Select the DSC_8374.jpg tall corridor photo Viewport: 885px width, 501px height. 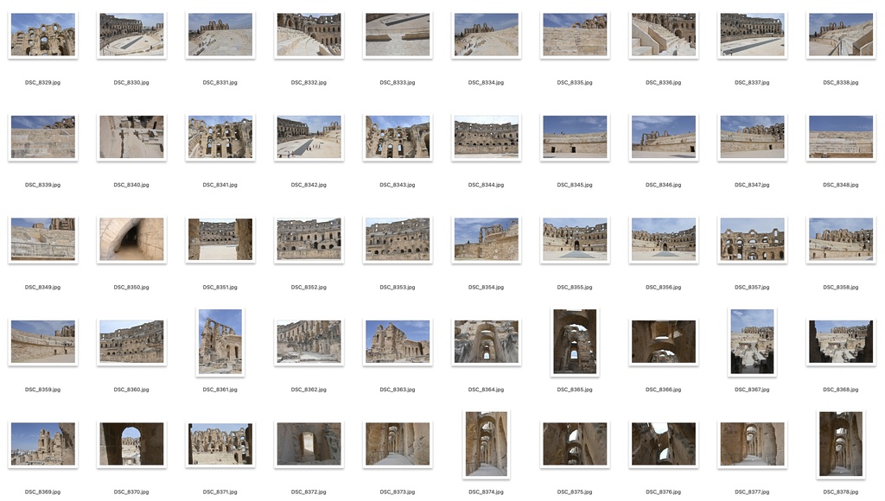coord(486,443)
